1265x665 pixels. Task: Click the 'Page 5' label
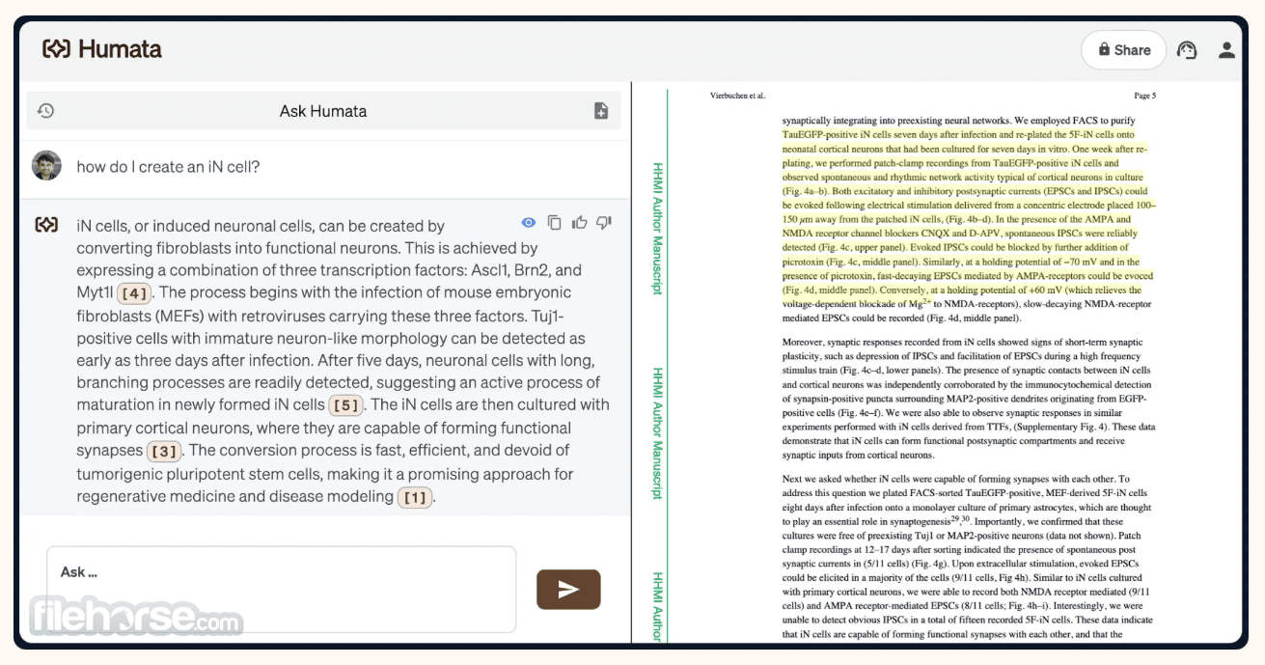pyautogui.click(x=1144, y=96)
